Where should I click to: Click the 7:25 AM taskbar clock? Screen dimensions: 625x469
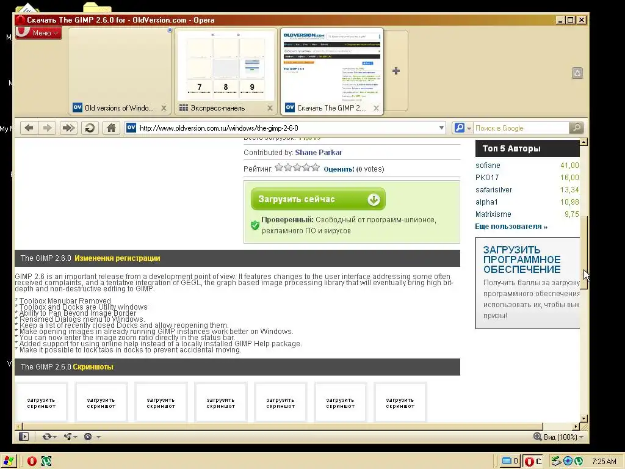604,462
